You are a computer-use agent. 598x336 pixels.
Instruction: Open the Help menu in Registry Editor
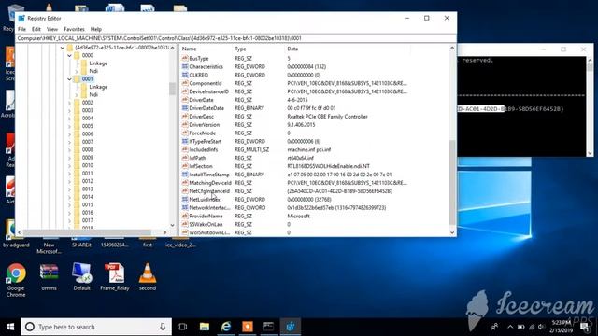pyautogui.click(x=95, y=29)
